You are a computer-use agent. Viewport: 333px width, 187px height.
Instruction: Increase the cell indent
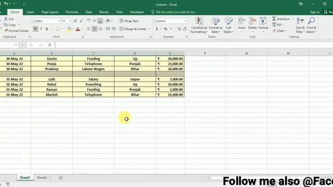pyautogui.click(x=114, y=29)
